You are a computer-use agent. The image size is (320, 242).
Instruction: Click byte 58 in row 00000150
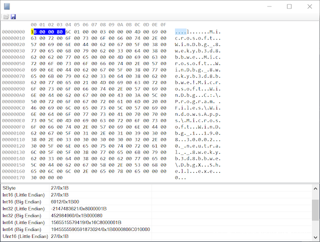[103, 165]
